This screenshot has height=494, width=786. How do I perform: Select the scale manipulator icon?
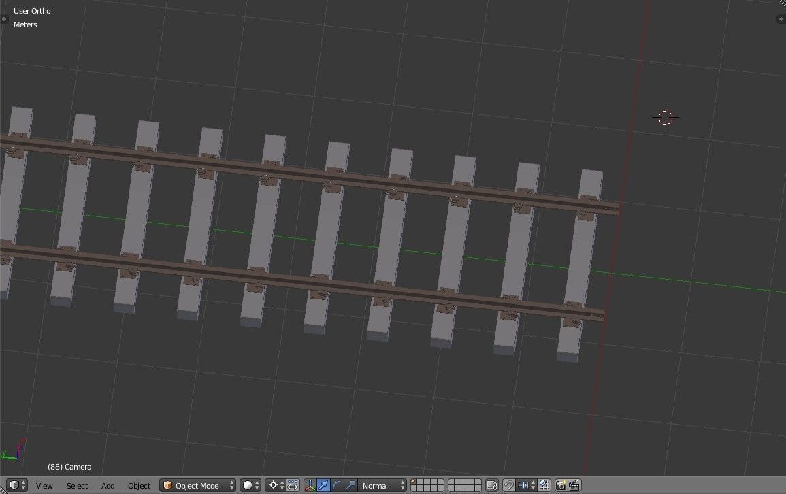point(350,485)
